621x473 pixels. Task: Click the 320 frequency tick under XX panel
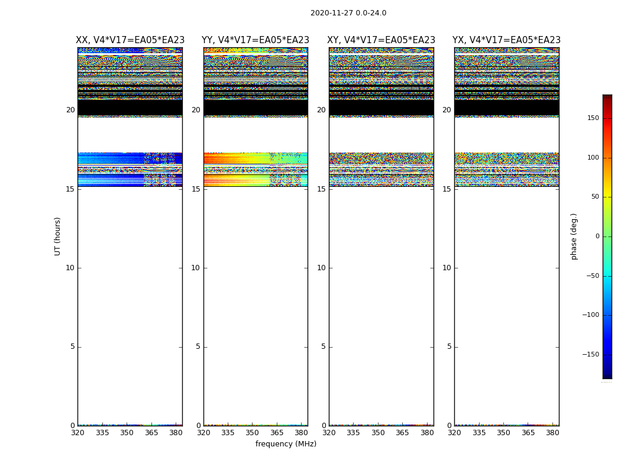point(77,433)
